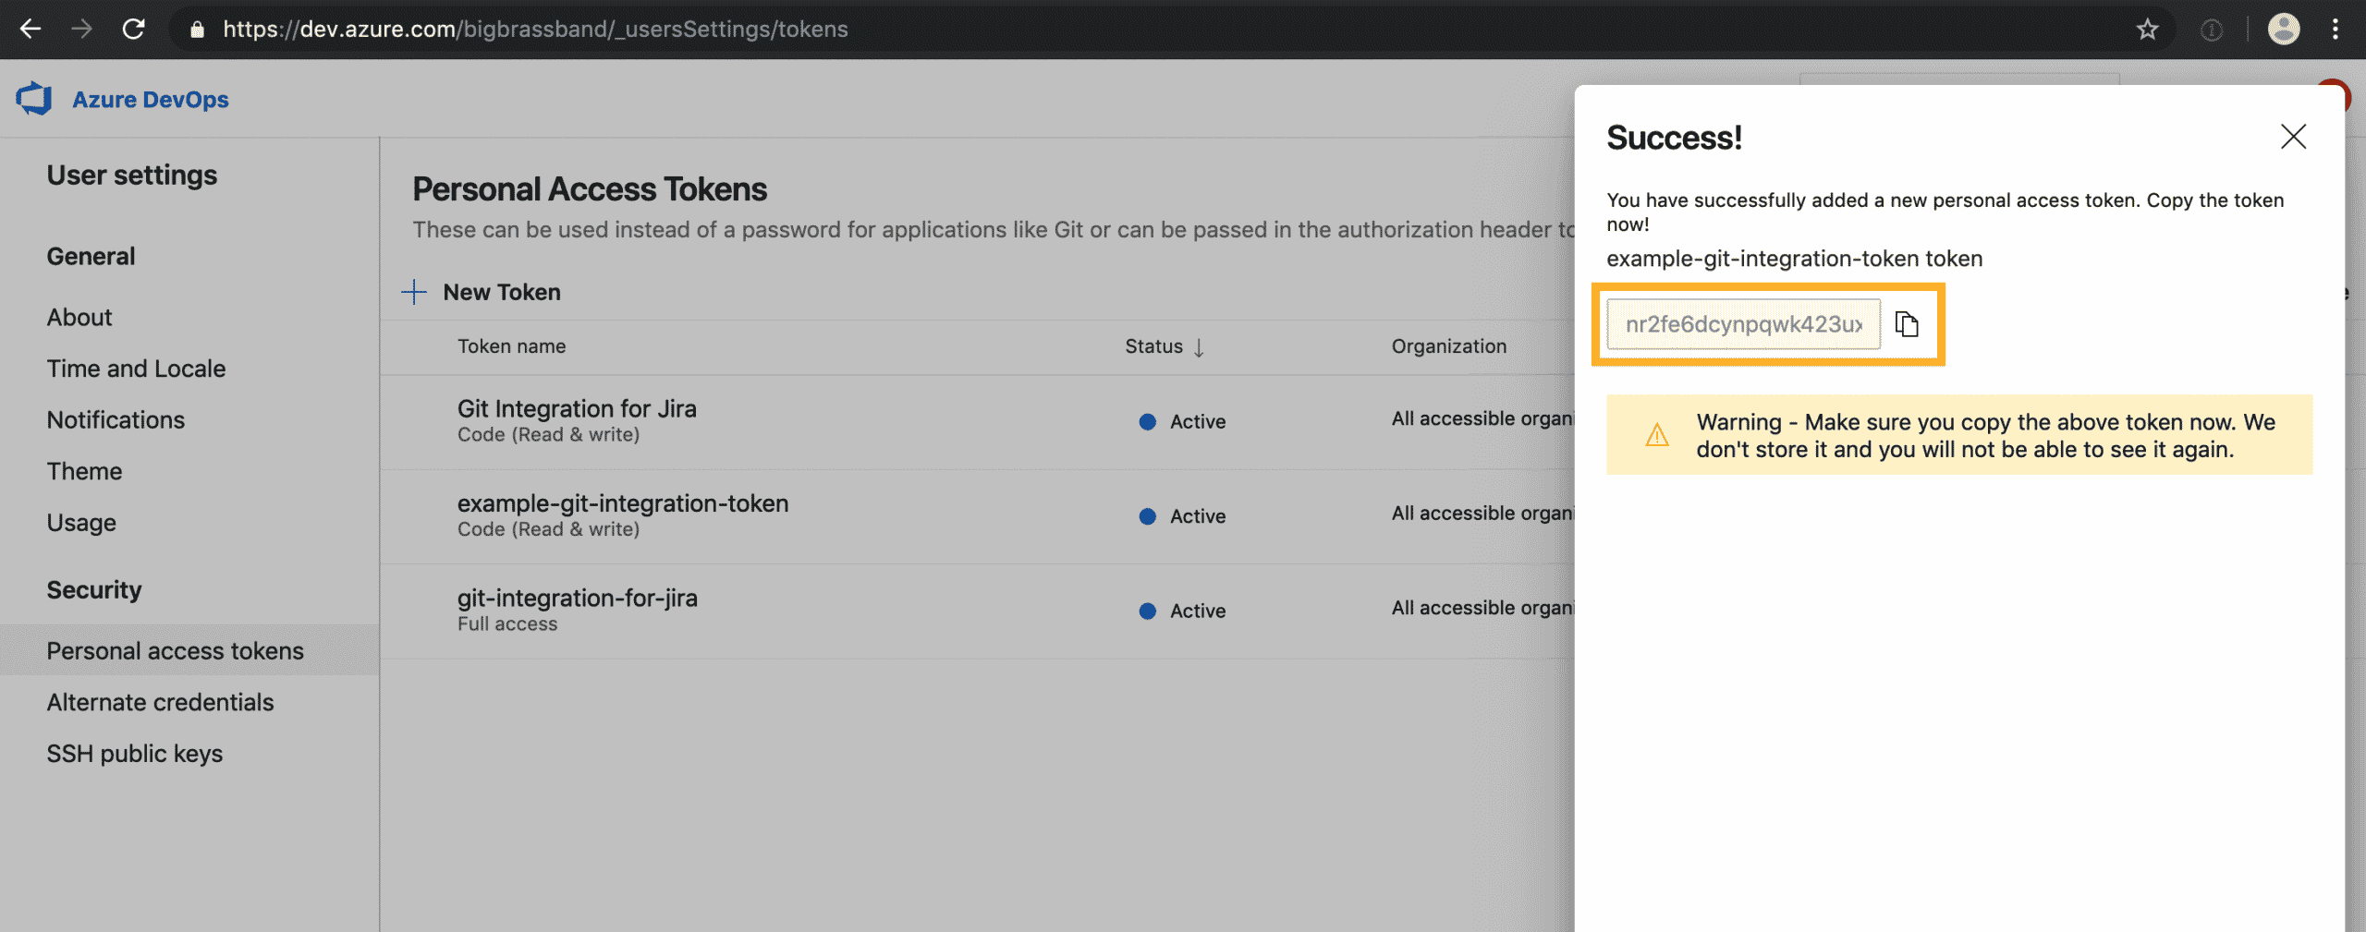Click Code (Read & write) under Git Integration for Jira
The image size is (2366, 932).
pyautogui.click(x=548, y=435)
